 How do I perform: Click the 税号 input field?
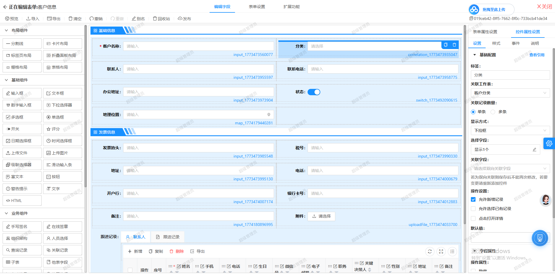383,148
